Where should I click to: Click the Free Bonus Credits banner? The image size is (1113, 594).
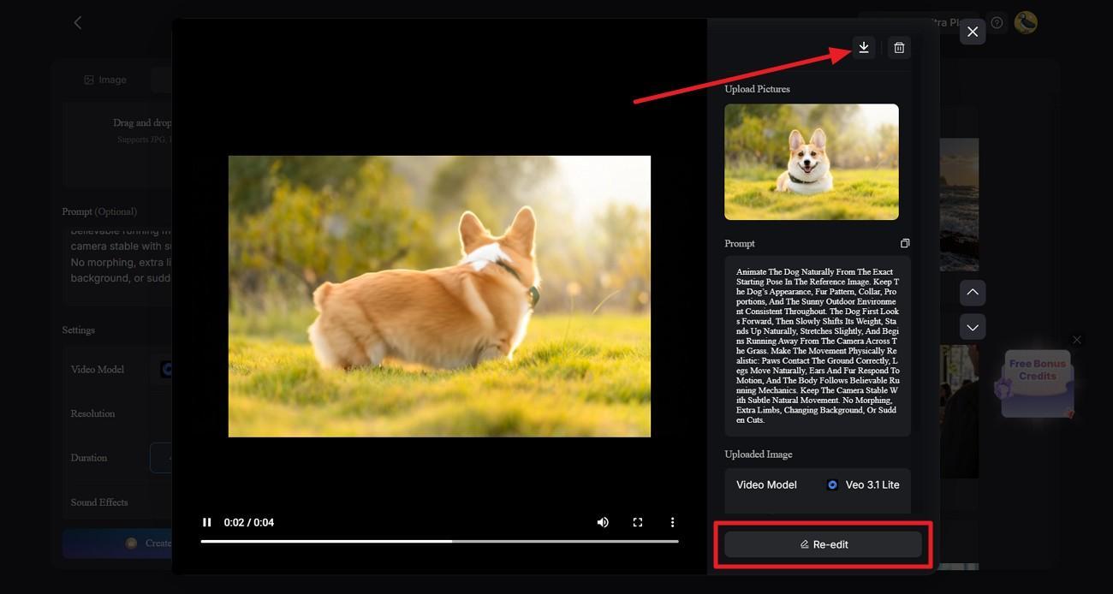point(1038,383)
